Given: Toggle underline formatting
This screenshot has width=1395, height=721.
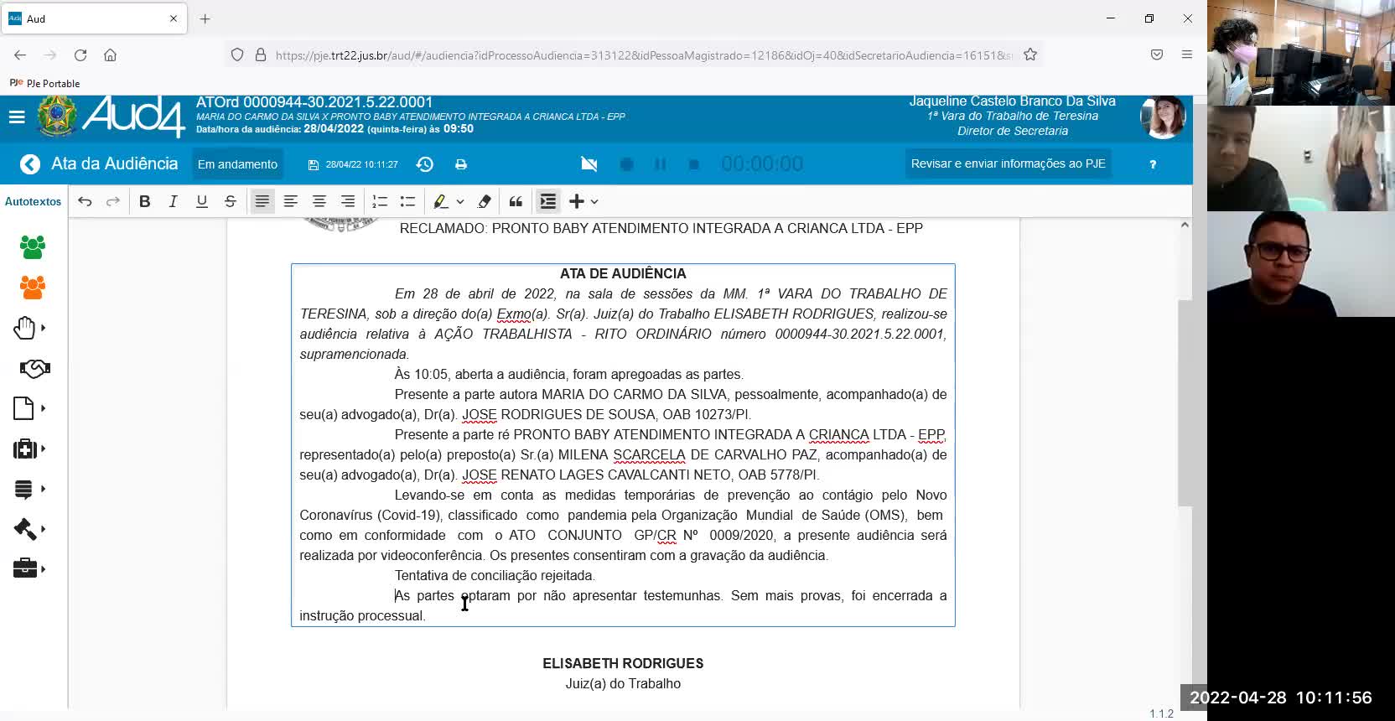Looking at the screenshot, I should pyautogui.click(x=202, y=201).
